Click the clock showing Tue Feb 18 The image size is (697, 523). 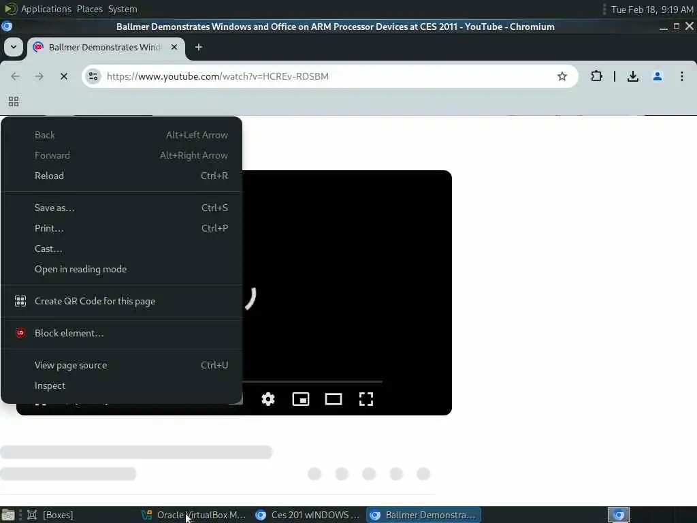click(x=651, y=10)
